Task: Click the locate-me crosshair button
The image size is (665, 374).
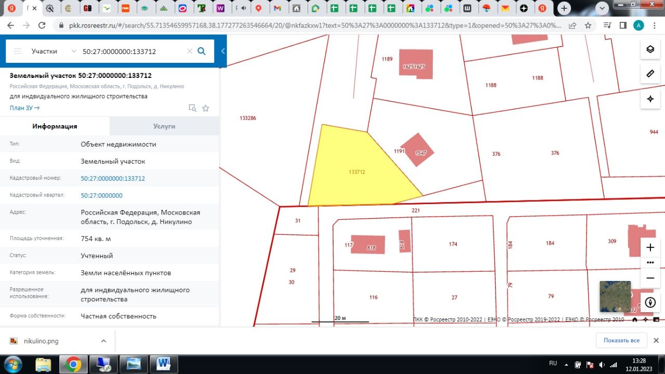Action: (650, 99)
